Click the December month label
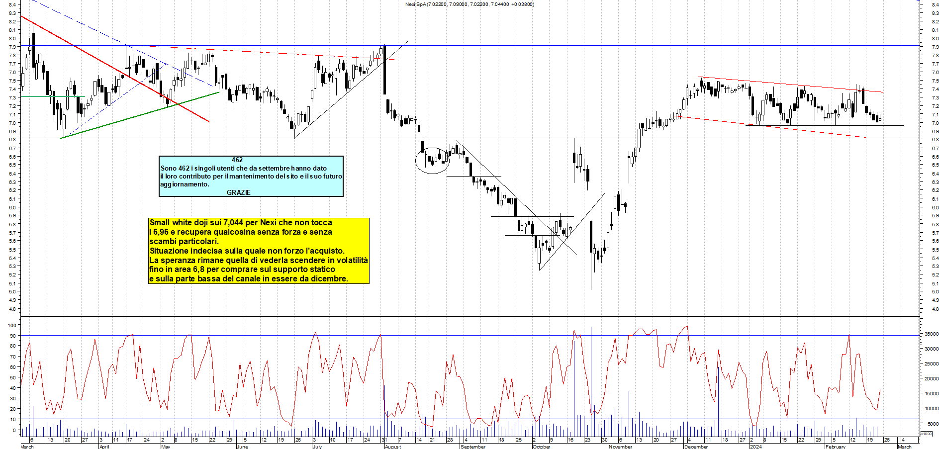940x449 pixels. coord(696,447)
